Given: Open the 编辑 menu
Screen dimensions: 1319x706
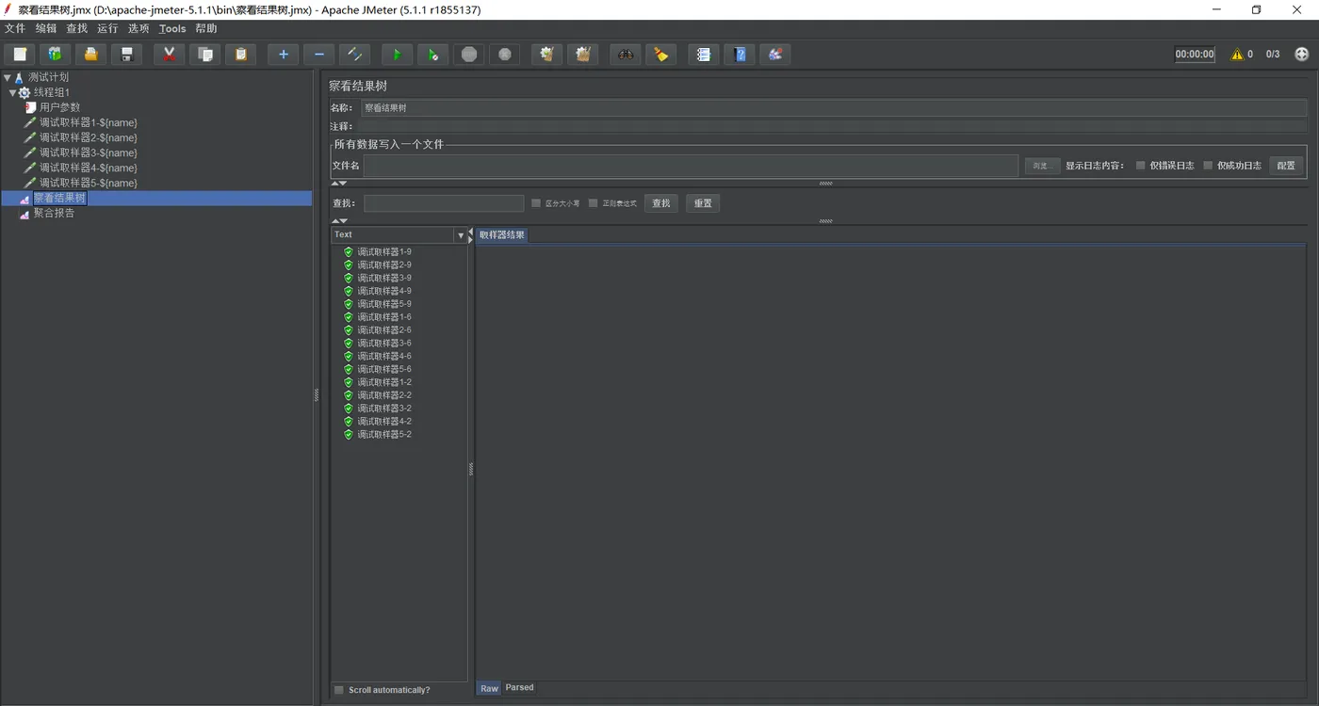Looking at the screenshot, I should click(x=46, y=28).
